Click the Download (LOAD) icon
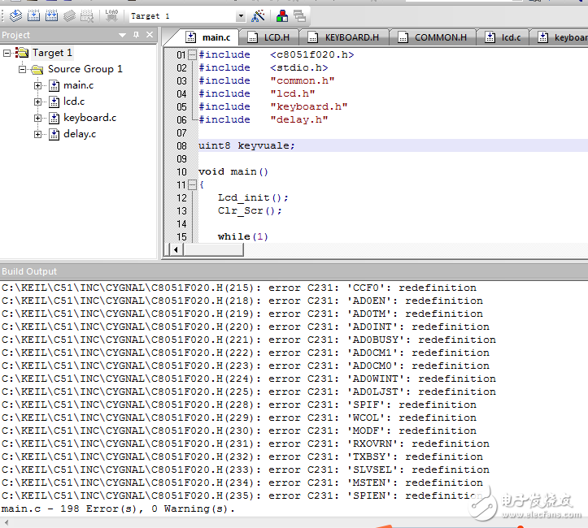The width and height of the screenshot is (588, 528). (111, 15)
